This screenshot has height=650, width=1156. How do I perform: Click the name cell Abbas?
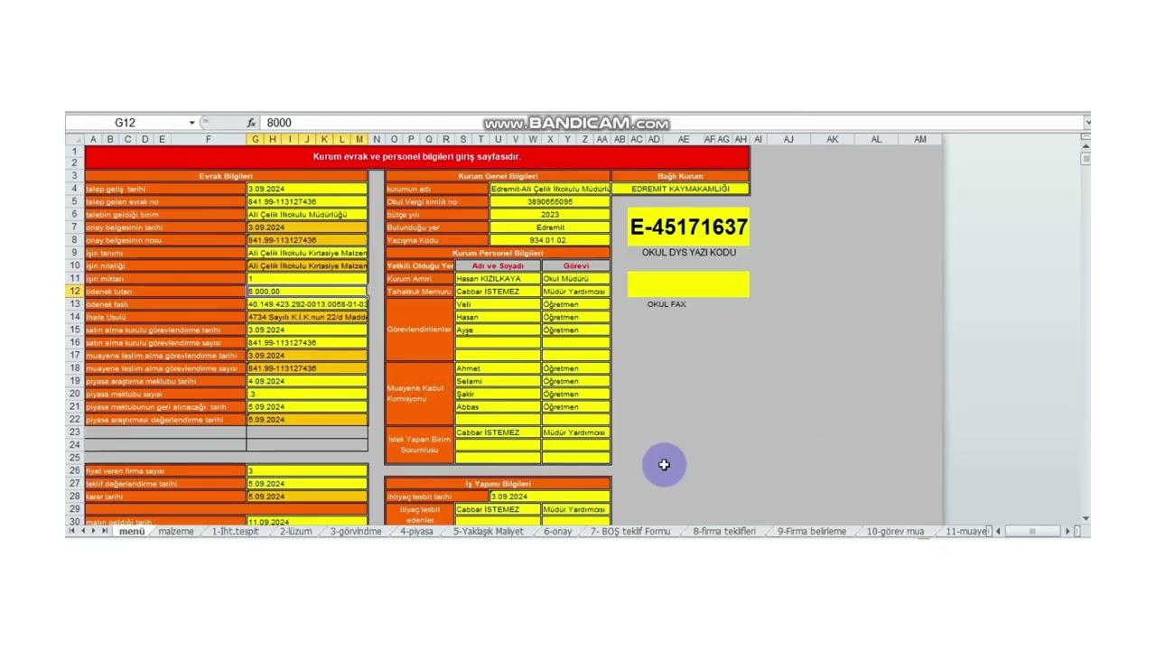498,406
